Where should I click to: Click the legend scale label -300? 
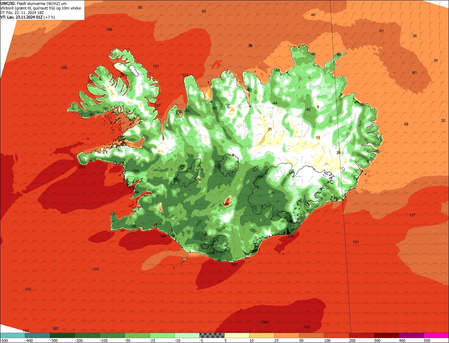click(53, 341)
